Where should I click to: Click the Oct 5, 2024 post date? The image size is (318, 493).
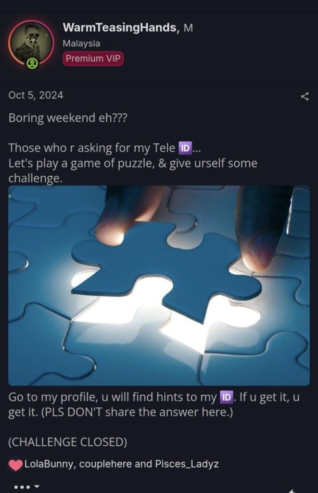[36, 95]
